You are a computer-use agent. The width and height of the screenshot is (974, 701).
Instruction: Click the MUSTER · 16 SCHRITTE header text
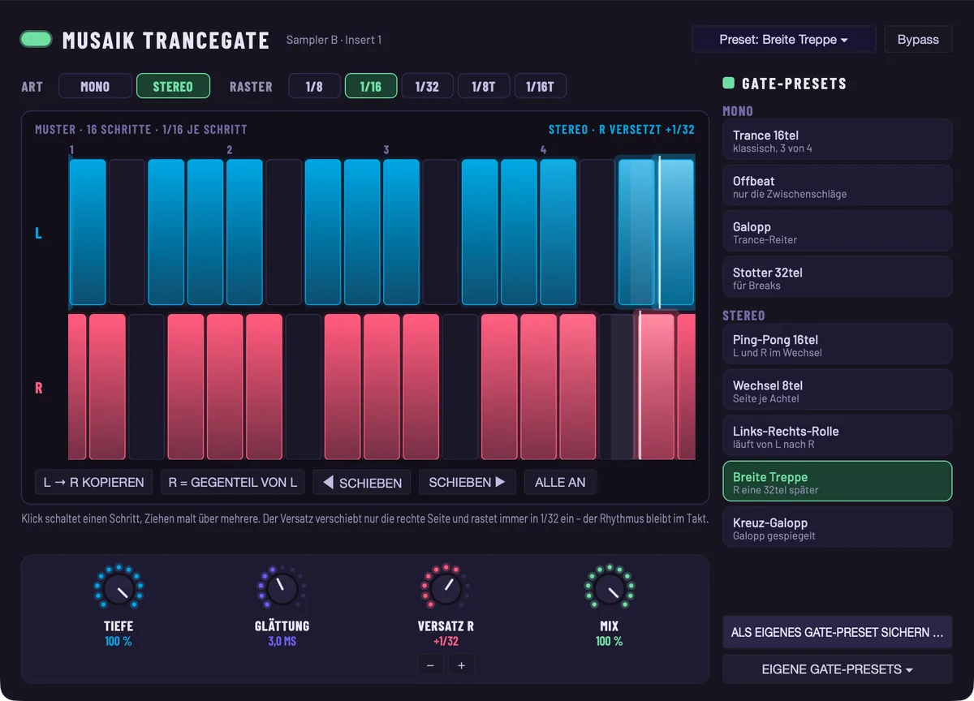tap(141, 130)
